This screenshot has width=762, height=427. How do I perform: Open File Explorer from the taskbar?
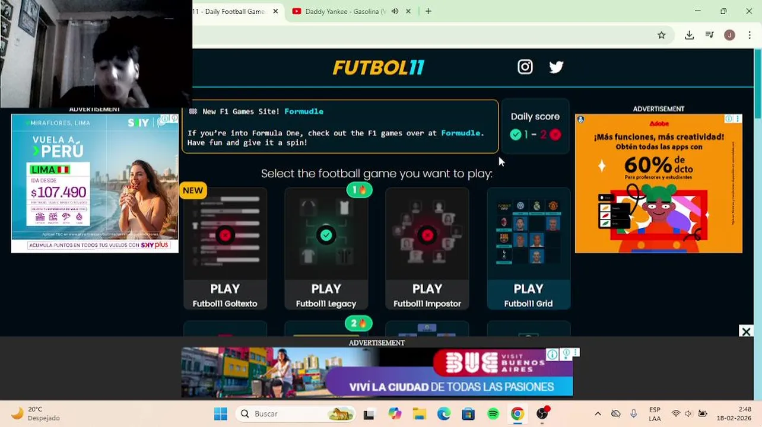coord(419,414)
